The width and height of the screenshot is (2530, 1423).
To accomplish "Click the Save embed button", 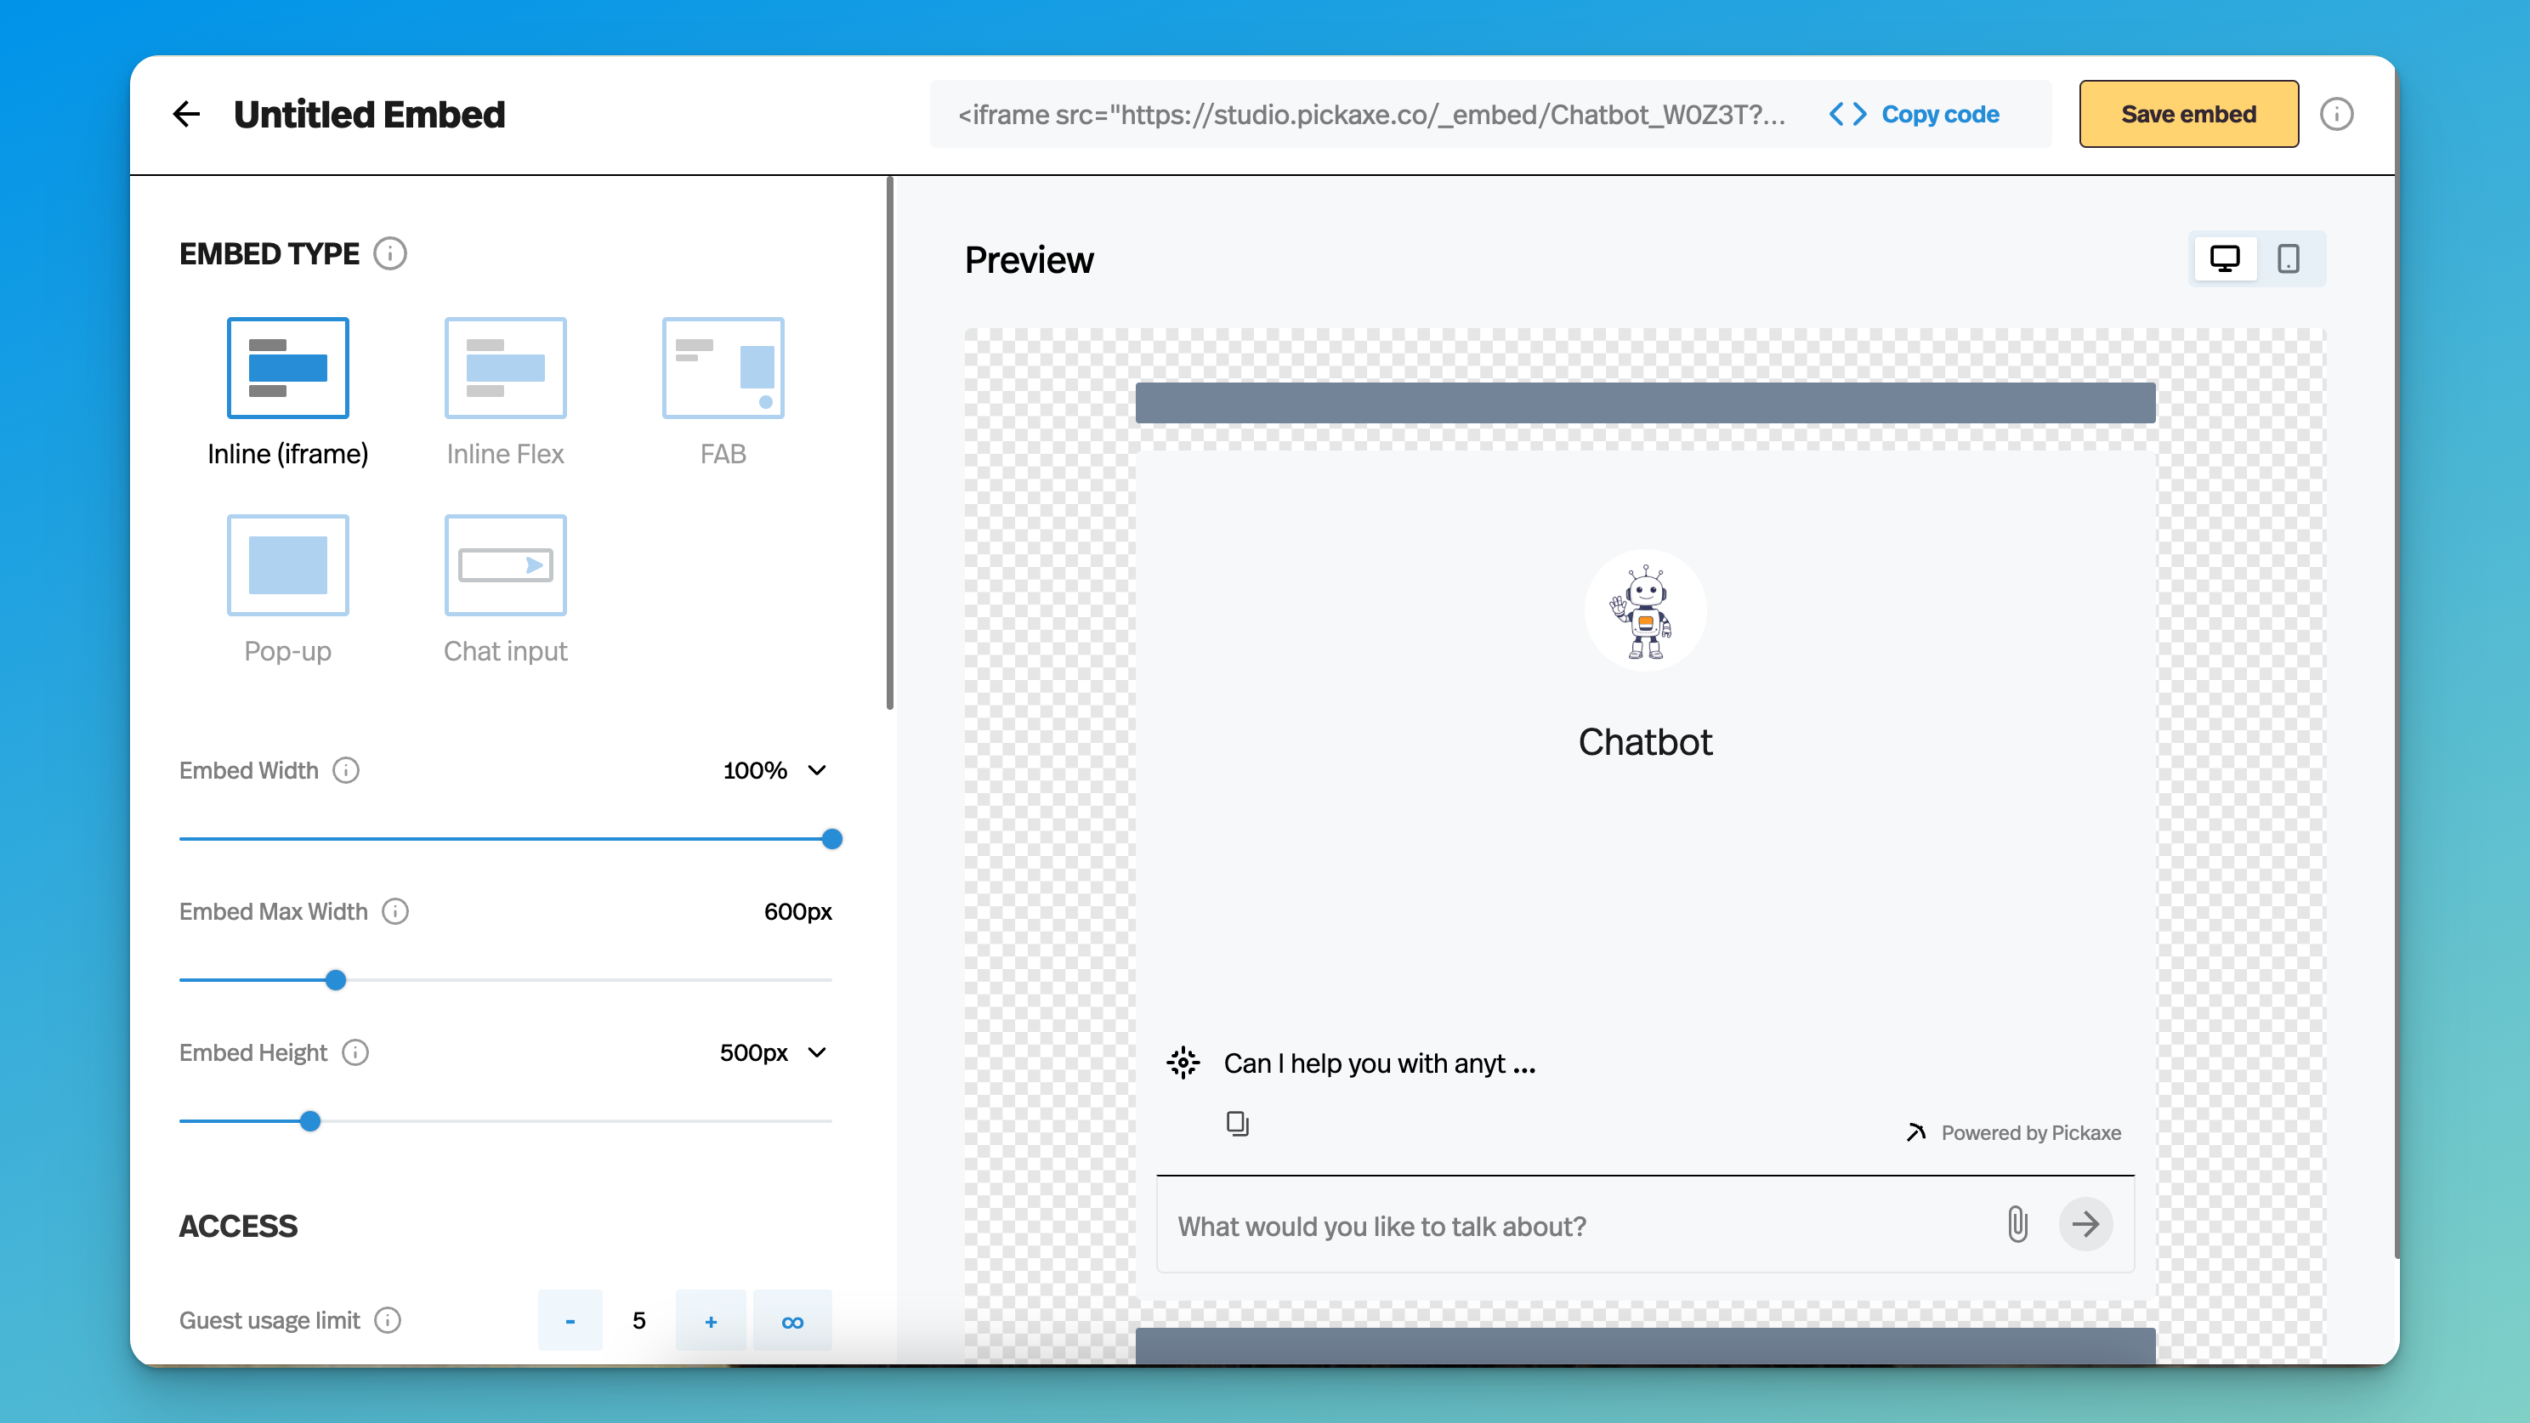I will click(2189, 113).
